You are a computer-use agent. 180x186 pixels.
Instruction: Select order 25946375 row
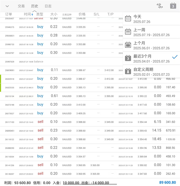(x=61, y=27)
